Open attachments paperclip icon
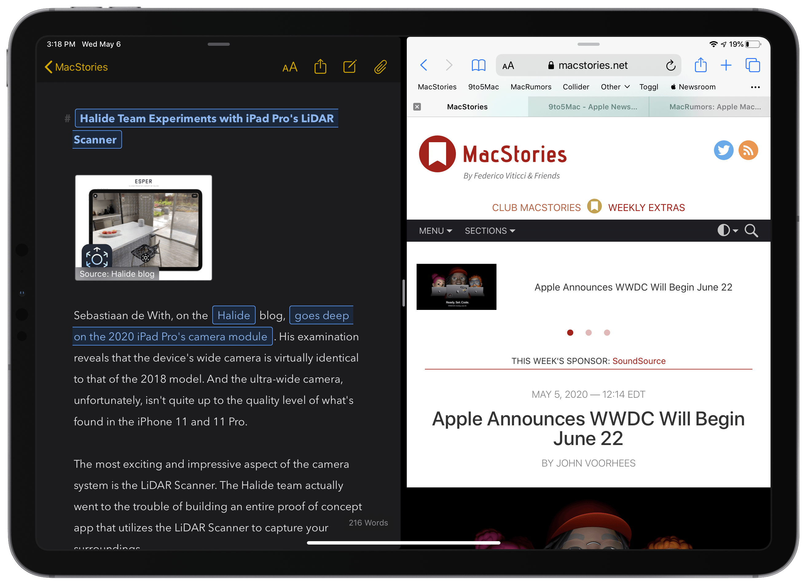This screenshot has width=808, height=586. pos(380,67)
